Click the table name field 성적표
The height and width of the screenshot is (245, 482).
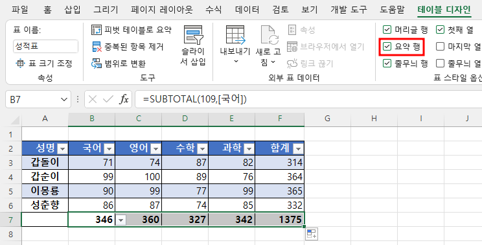coord(45,47)
